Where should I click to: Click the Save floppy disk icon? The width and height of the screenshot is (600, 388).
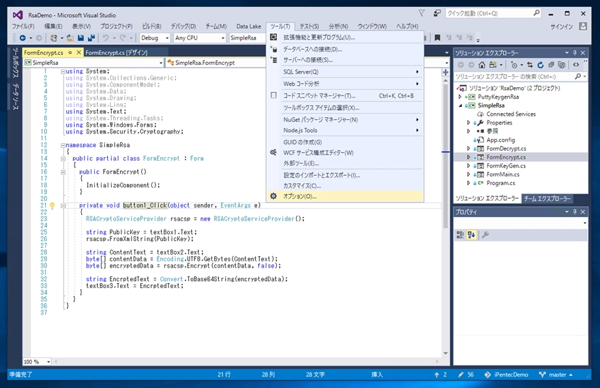click(80, 38)
